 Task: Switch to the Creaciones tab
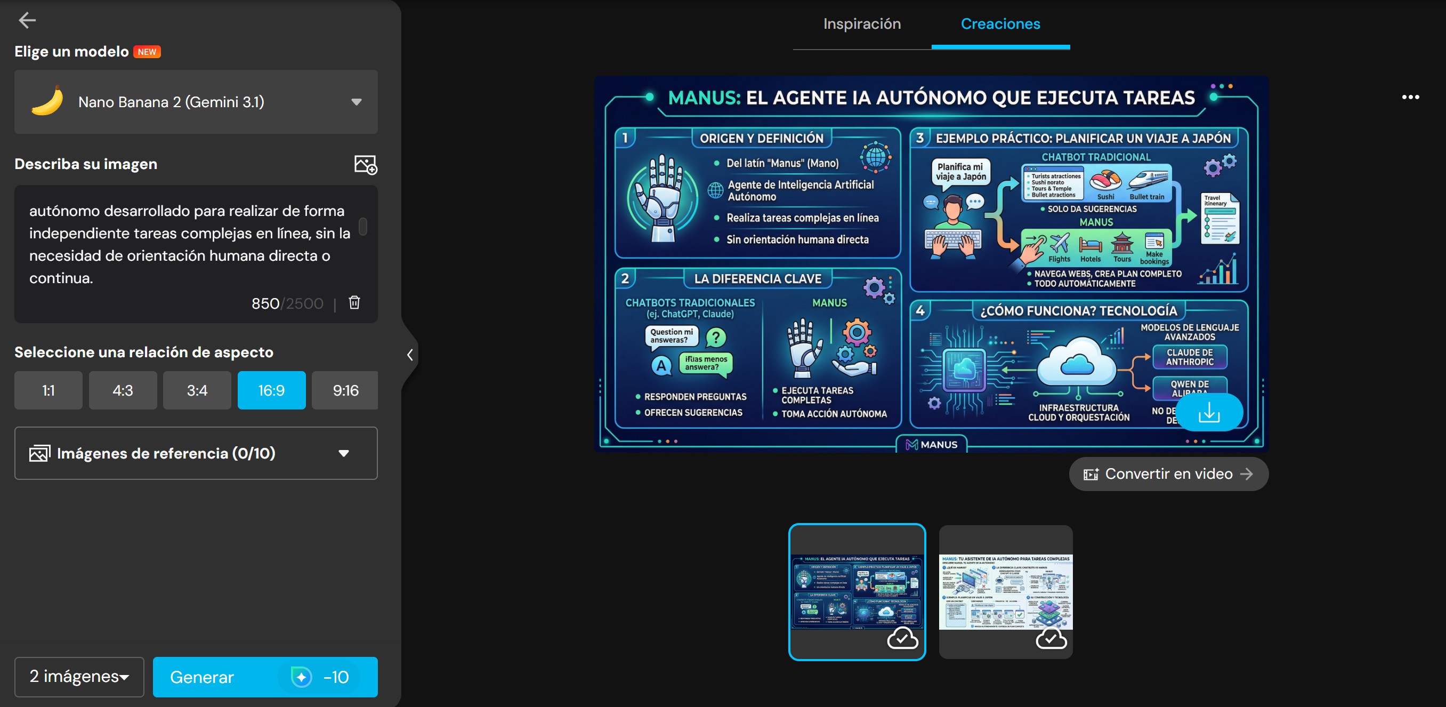(1000, 23)
